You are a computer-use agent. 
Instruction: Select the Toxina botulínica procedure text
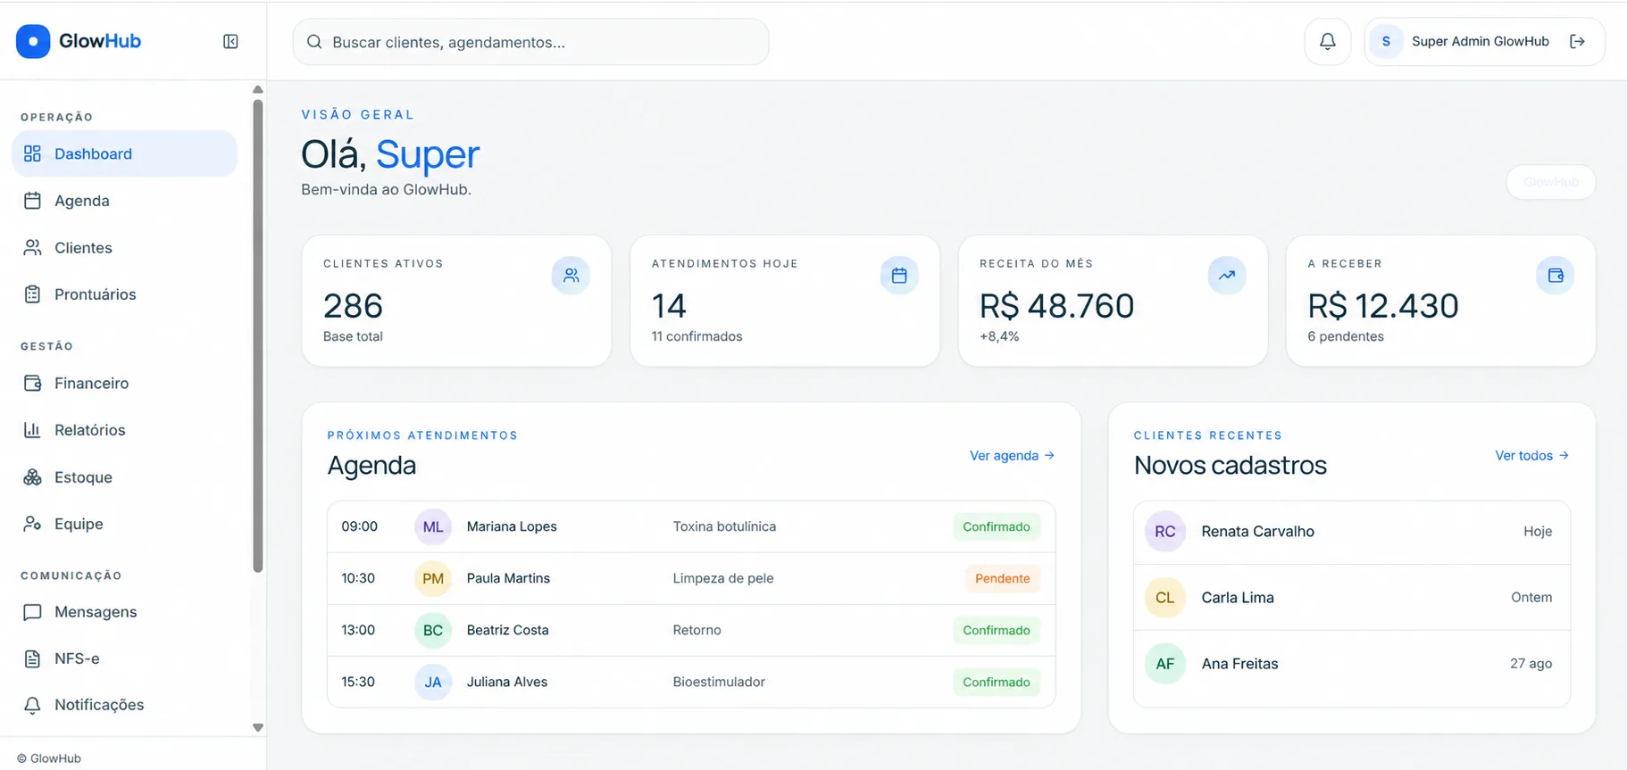tap(724, 526)
